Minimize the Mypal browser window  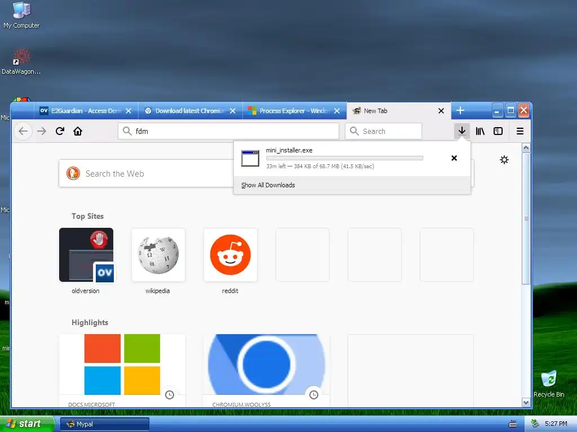pyautogui.click(x=497, y=111)
